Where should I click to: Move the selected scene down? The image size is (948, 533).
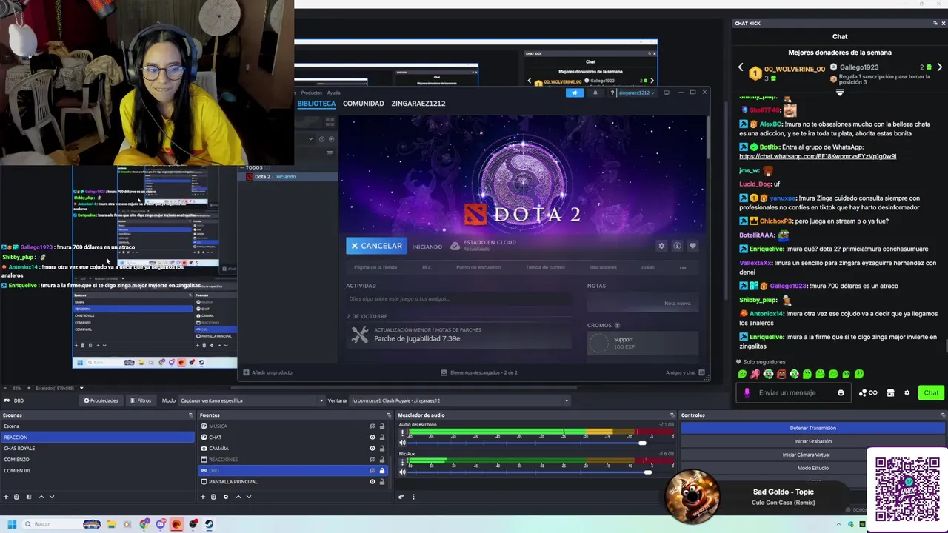(51, 497)
